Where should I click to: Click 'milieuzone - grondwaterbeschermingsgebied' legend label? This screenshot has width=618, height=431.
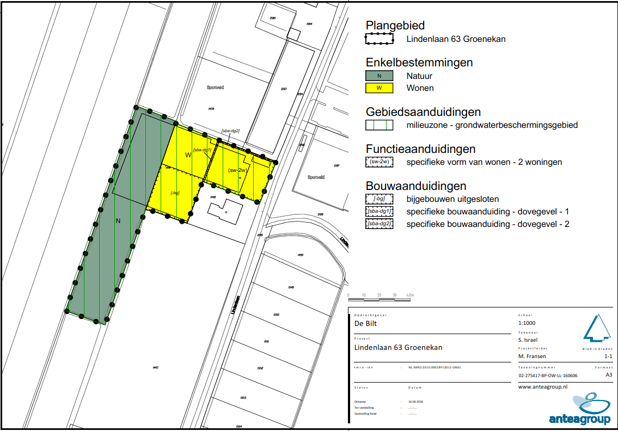[x=492, y=125]
